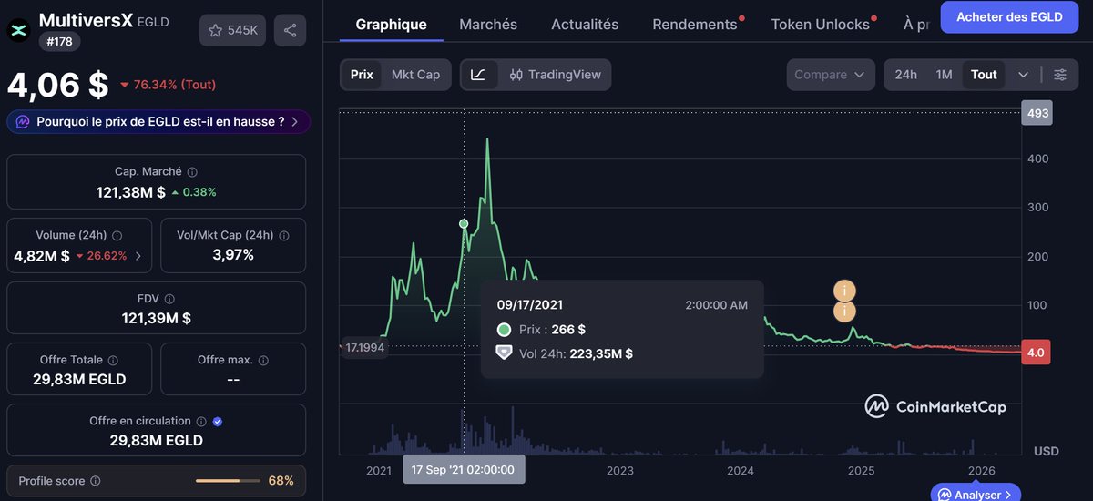Click the verified badge beside Offre en circulation

click(x=217, y=422)
